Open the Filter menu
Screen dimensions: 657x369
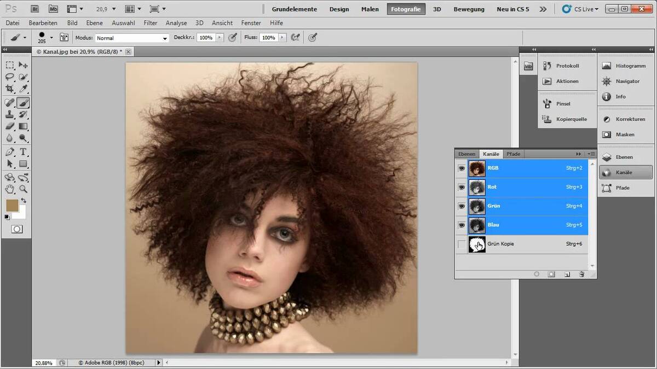click(x=150, y=23)
